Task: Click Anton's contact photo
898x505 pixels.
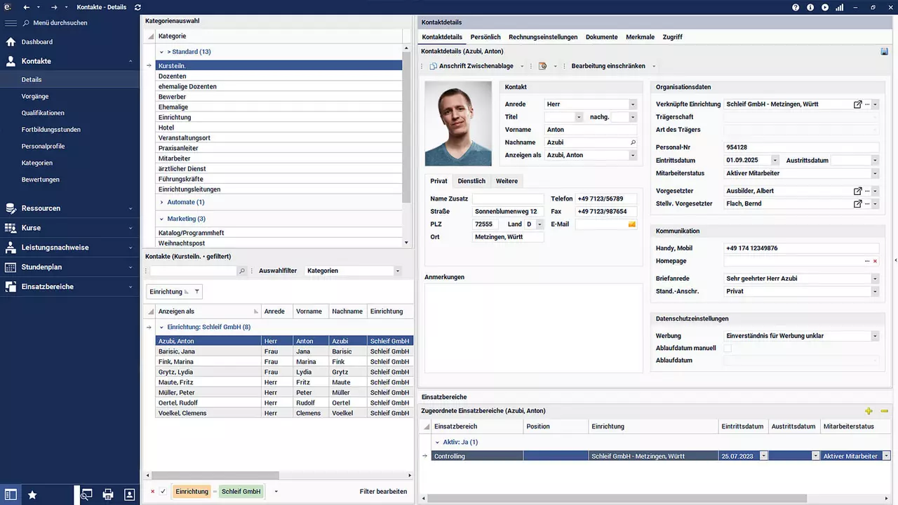Action: click(x=458, y=123)
